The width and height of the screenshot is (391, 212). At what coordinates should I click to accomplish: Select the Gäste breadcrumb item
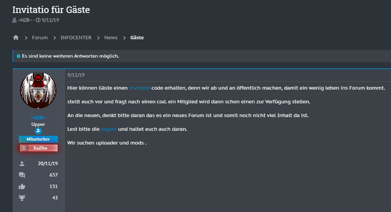pos(137,38)
